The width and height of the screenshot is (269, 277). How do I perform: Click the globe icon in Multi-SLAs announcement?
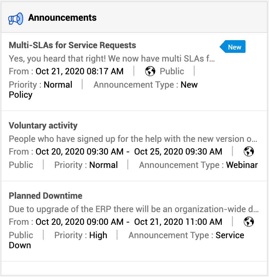(x=150, y=71)
